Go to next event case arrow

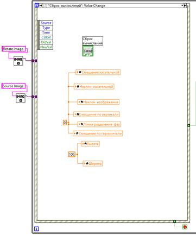(185, 5)
